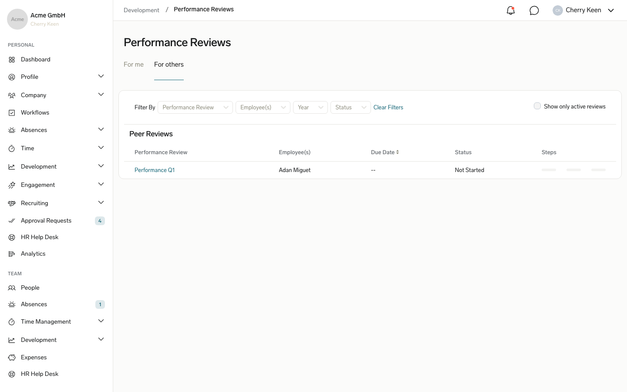Sort by Due Date arrows icon
Viewport: 627px width, 392px height.
point(398,152)
